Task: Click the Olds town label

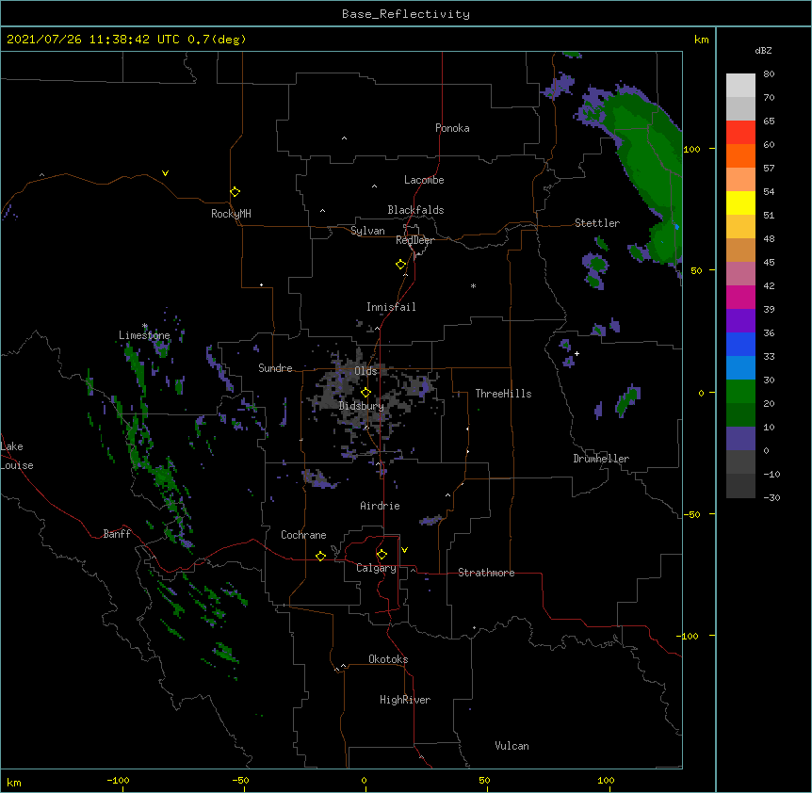Action: click(x=365, y=371)
